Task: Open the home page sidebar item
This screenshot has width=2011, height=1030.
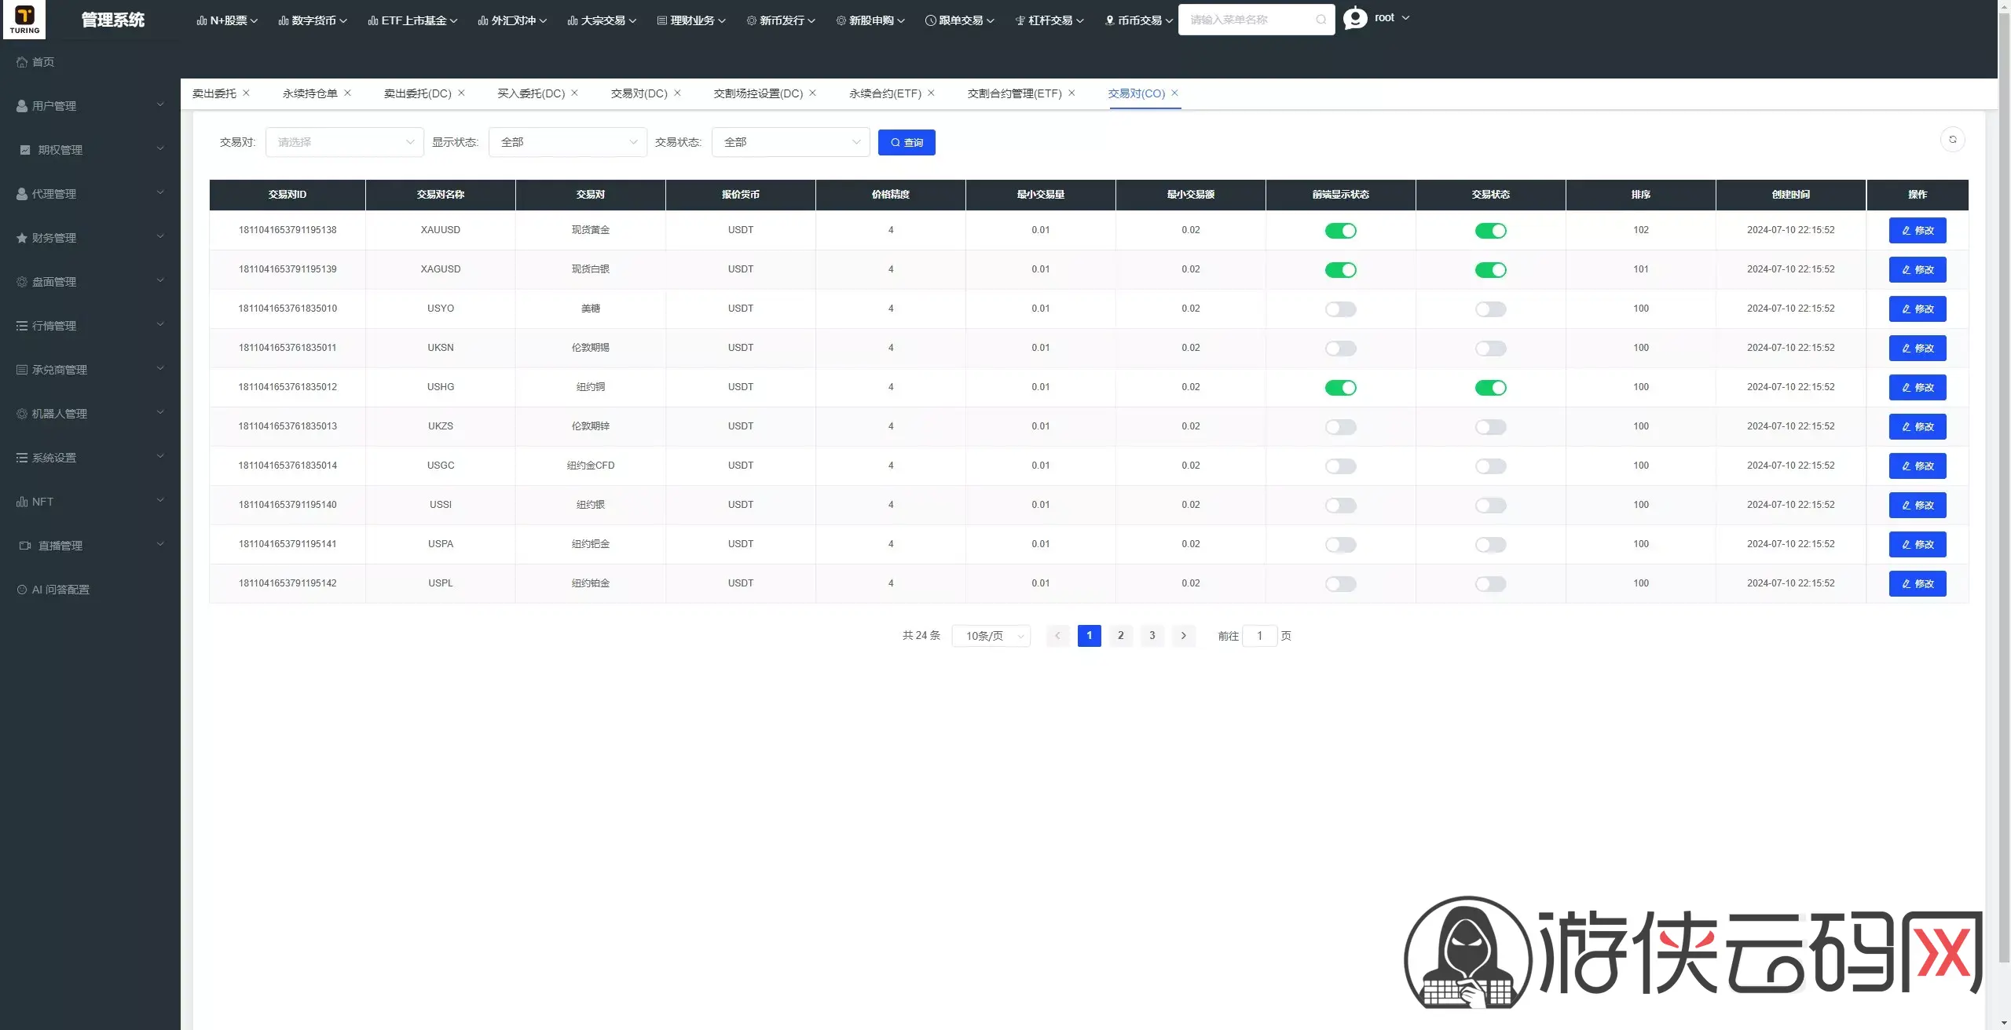Action: click(x=35, y=62)
